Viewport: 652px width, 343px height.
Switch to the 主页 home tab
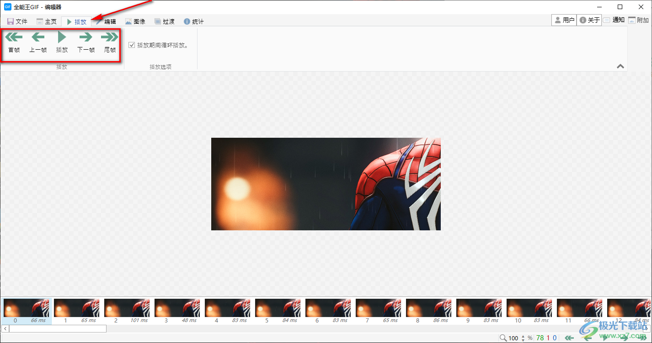point(47,21)
